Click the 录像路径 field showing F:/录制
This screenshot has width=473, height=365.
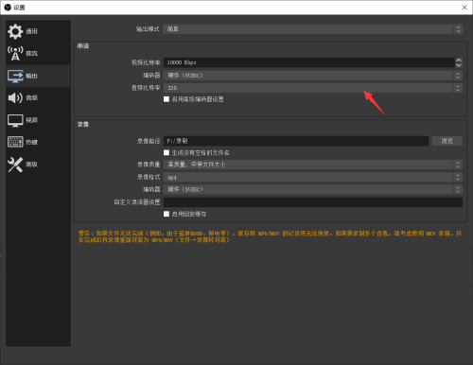(x=296, y=141)
